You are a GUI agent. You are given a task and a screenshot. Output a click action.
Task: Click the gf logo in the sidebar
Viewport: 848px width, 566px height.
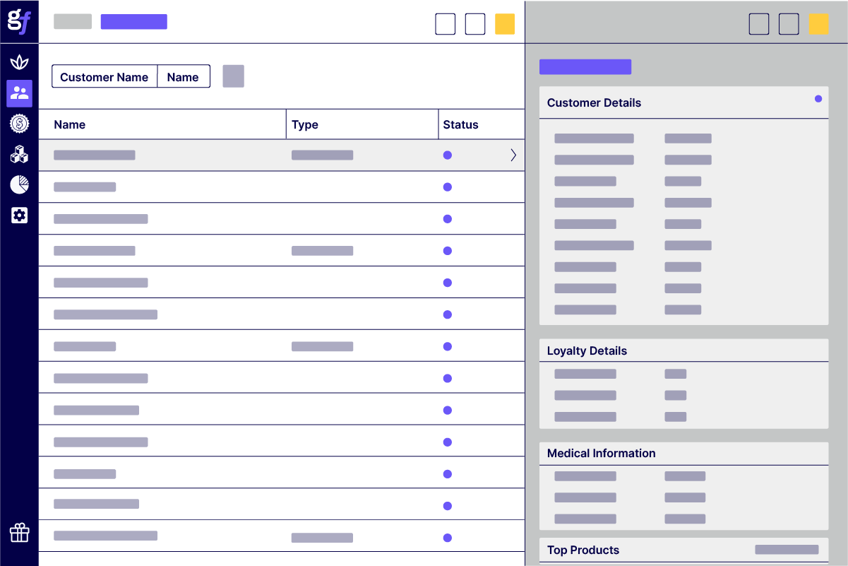(19, 21)
